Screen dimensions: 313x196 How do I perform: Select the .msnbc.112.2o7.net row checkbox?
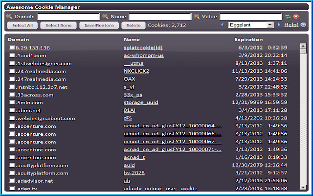point(12,87)
